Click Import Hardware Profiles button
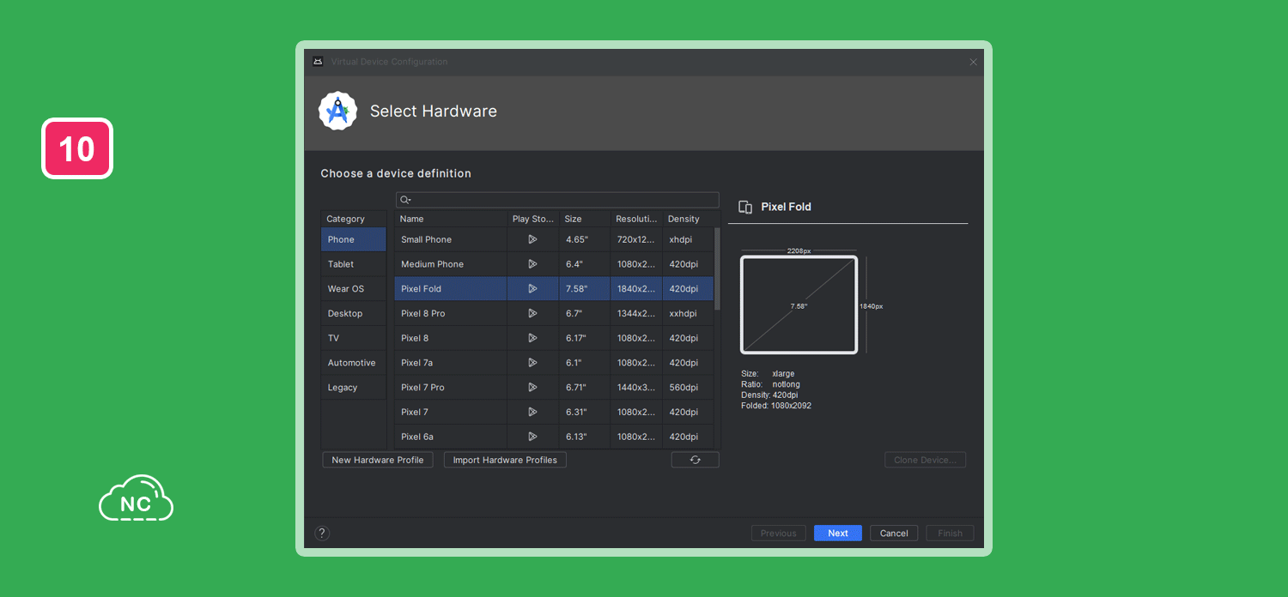Viewport: 1288px width, 597px height. tap(505, 460)
